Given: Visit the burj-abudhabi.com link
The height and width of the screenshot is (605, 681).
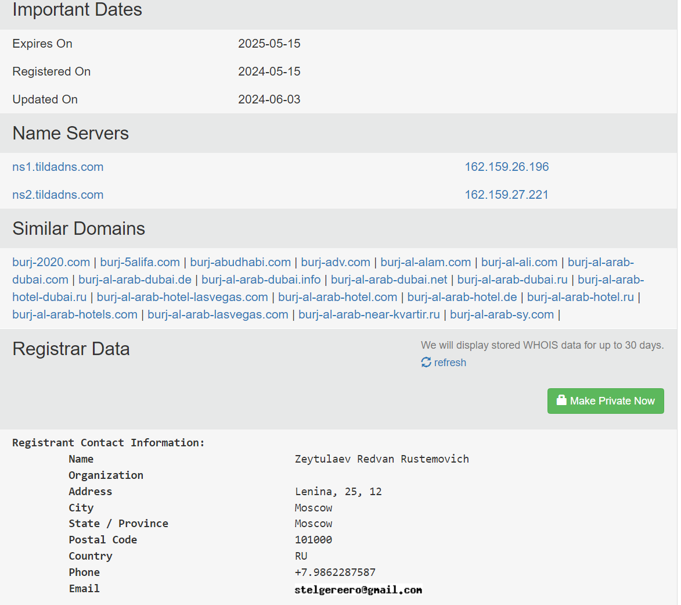Looking at the screenshot, I should (240, 262).
